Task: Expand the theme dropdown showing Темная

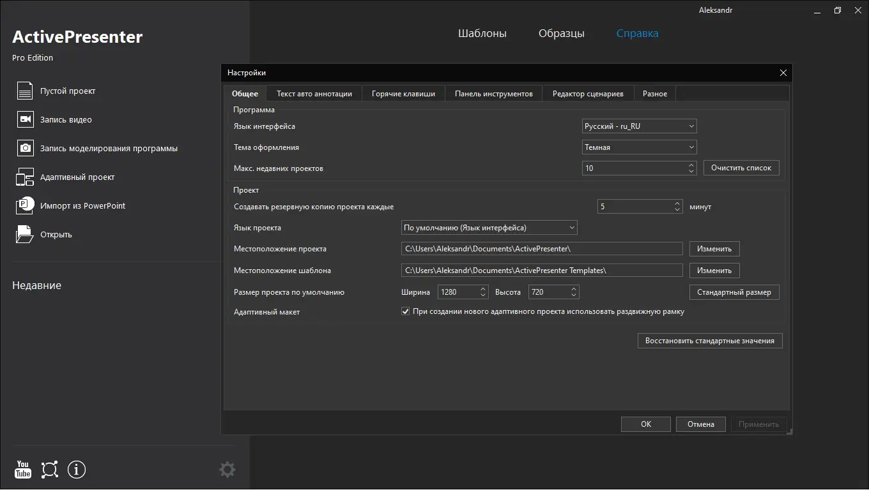Action: 639,147
